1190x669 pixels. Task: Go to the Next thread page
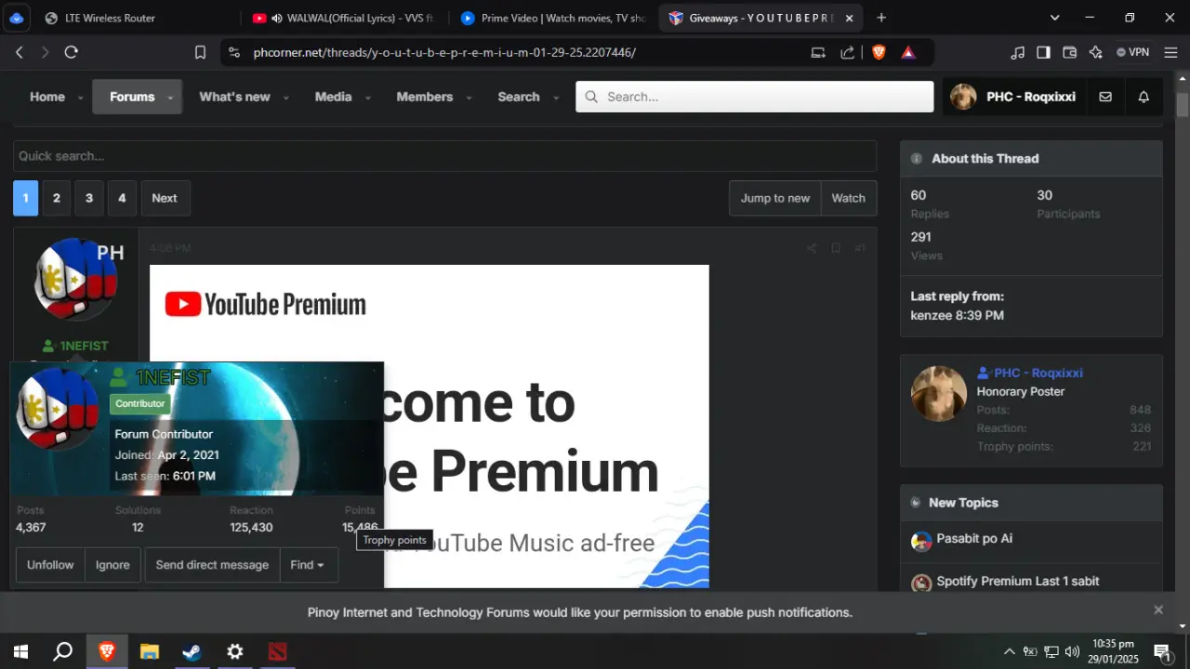165,198
